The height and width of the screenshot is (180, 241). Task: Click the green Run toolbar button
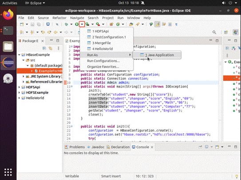(x=76, y=24)
